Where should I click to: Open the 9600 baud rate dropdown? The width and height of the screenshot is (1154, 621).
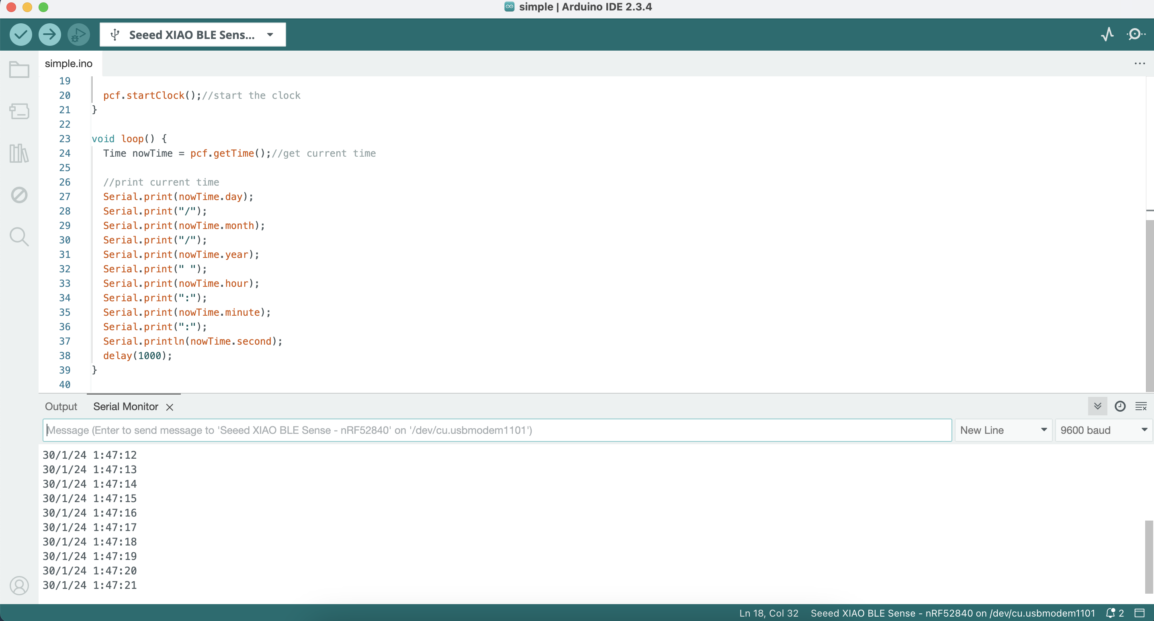coord(1103,430)
